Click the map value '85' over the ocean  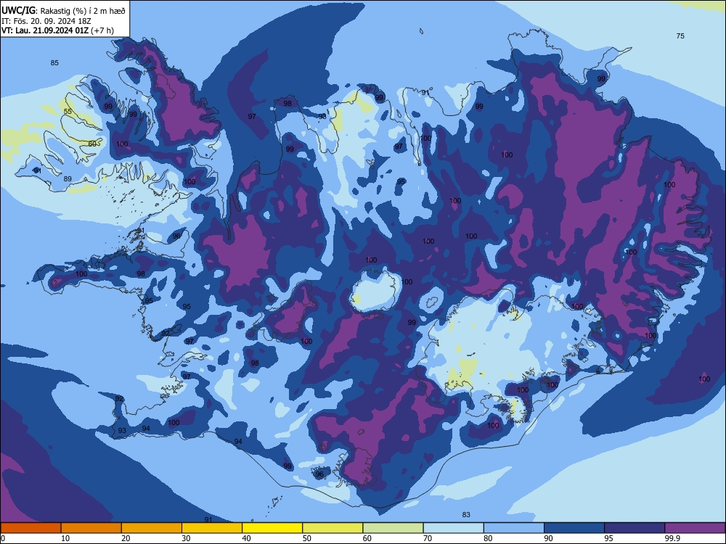pyautogui.click(x=54, y=63)
